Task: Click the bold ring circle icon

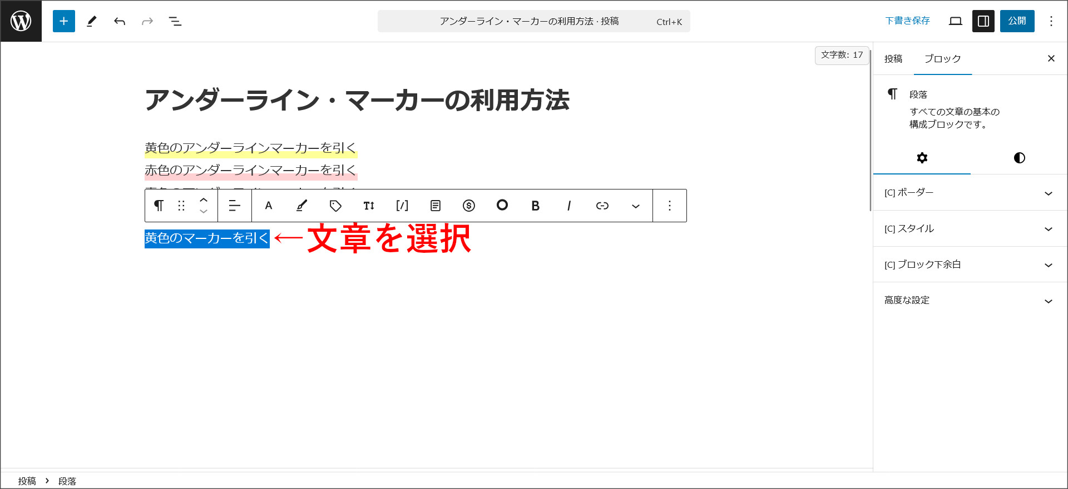Action: (502, 205)
